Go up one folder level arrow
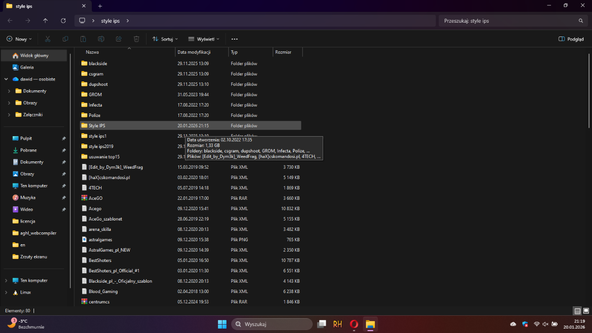Image resolution: width=592 pixels, height=333 pixels. 45,21
